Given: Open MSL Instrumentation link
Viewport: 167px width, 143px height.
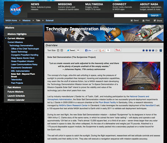Looking at the screenshot, I should (20, 71).
